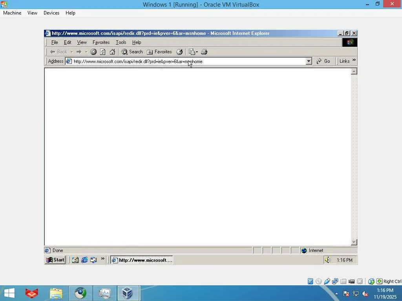The width and height of the screenshot is (402, 301).
Task: Click the guest clock 1:16 PM
Action: click(344, 260)
